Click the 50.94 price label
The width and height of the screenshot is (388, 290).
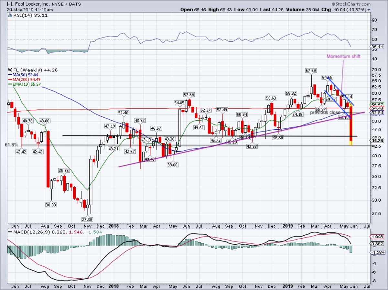(x=242, y=114)
